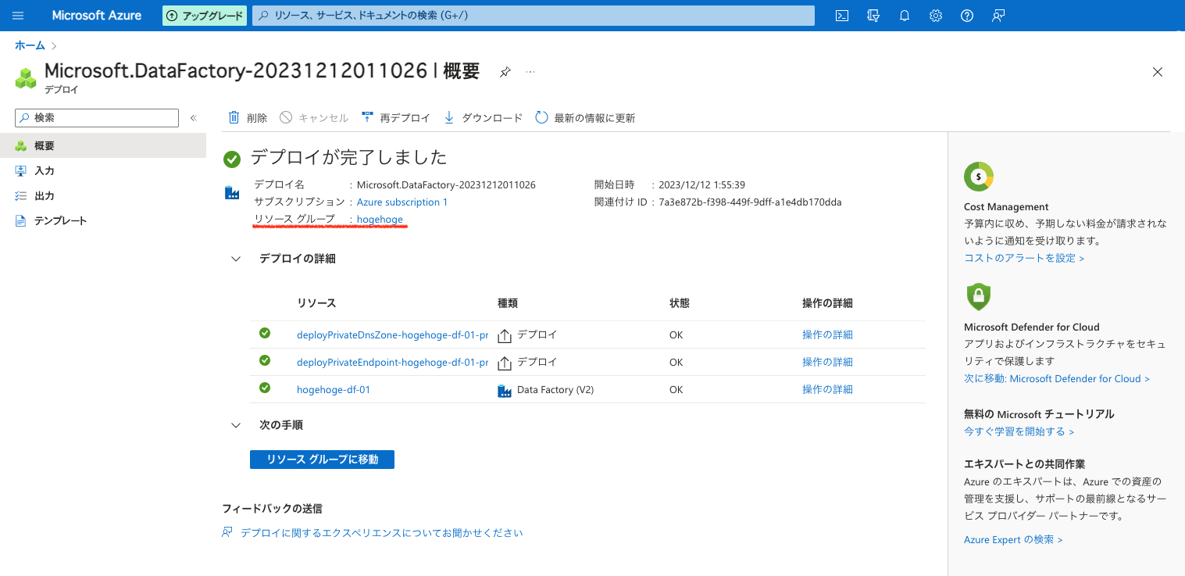Select テンプレート in the left menu
The height and width of the screenshot is (576, 1185).
coord(103,220)
